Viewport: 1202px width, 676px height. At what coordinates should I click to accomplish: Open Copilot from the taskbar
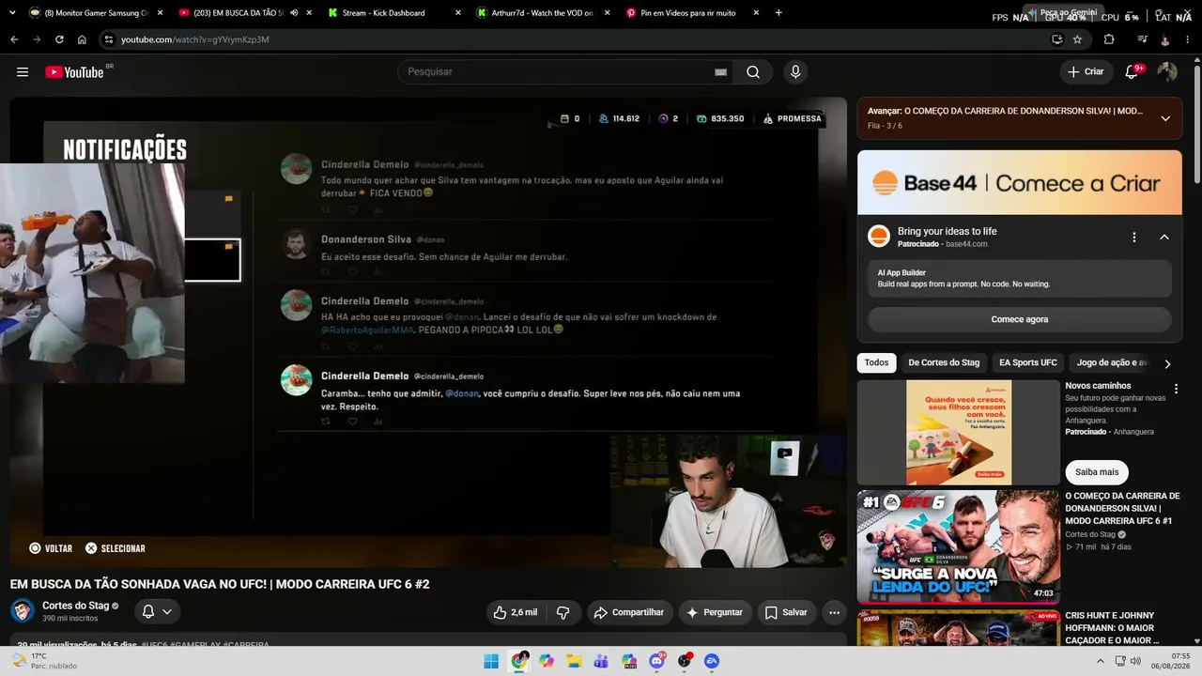point(547,661)
